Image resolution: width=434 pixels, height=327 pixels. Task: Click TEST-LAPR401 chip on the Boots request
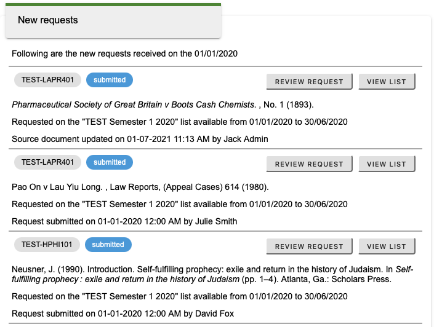(47, 80)
